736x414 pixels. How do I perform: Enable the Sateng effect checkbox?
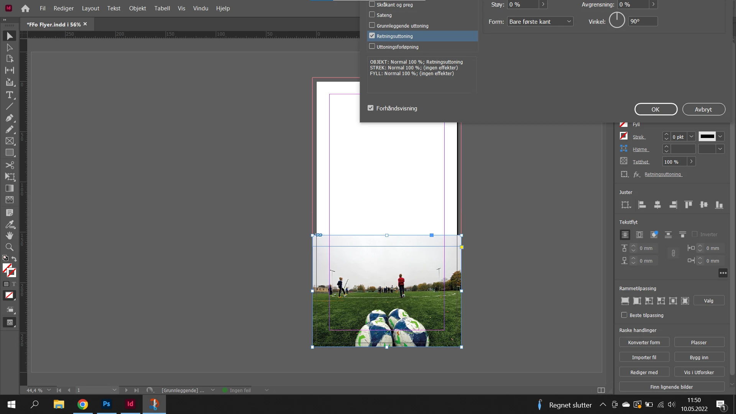pos(372,15)
